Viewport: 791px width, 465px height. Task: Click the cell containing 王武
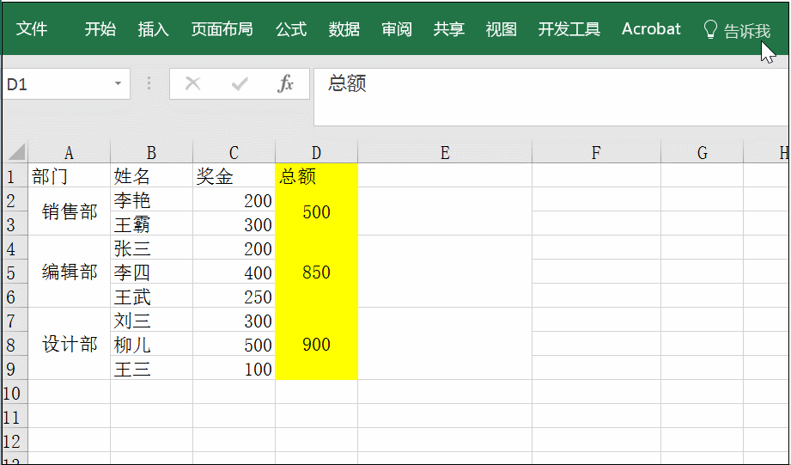pyautogui.click(x=151, y=296)
